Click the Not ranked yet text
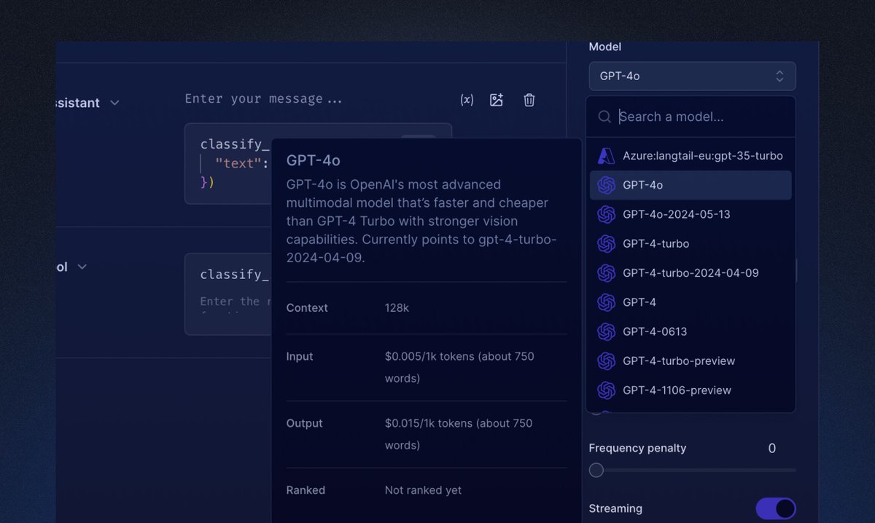Viewport: 875px width, 523px height. [423, 490]
